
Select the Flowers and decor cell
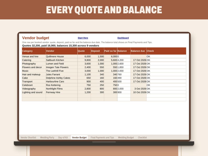34,67
